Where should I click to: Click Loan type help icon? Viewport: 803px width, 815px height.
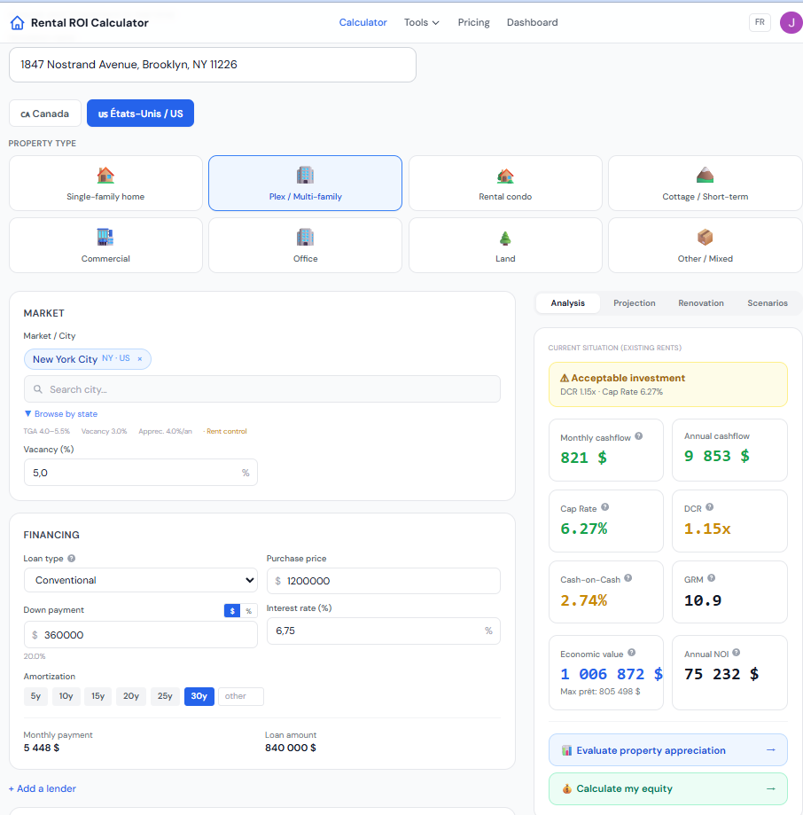72,558
